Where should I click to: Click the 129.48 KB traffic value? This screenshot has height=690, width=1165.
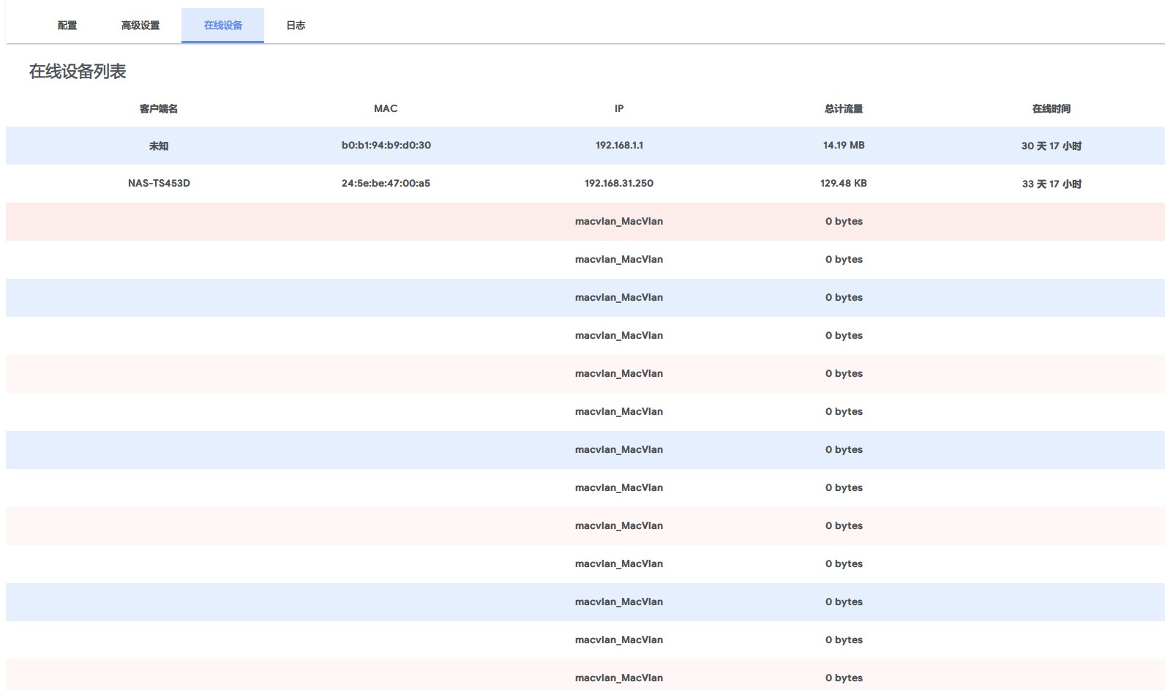click(x=844, y=184)
